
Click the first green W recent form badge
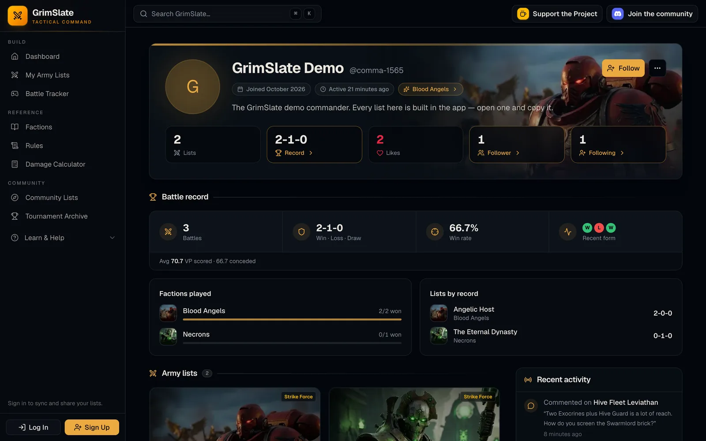587,228
